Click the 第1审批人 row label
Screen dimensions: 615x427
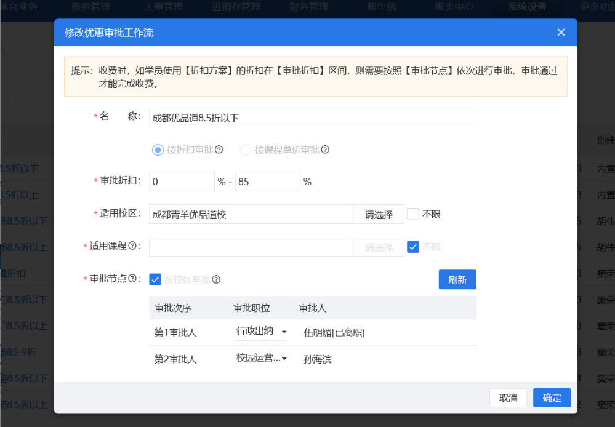point(175,332)
